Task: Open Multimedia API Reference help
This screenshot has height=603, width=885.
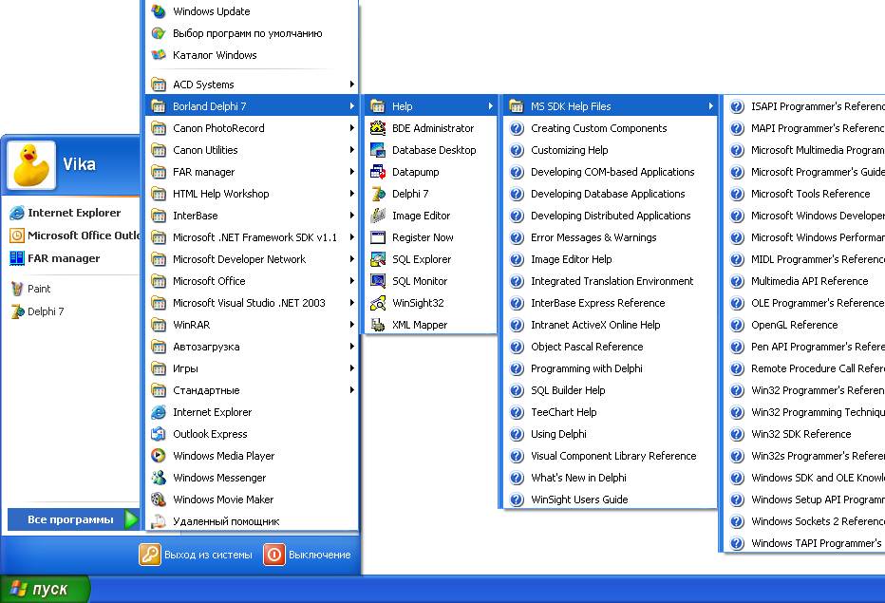Action: point(805,281)
